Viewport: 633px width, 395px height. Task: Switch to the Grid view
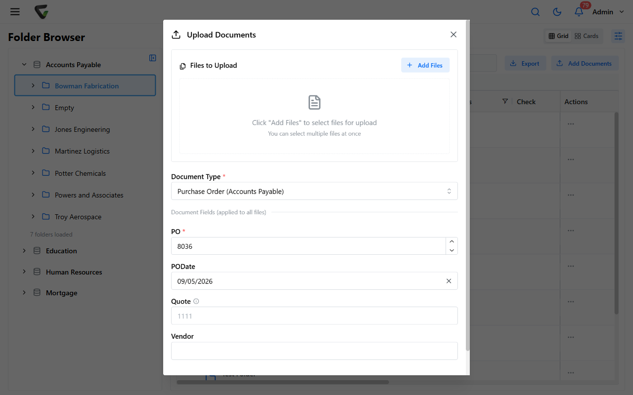(x=558, y=36)
